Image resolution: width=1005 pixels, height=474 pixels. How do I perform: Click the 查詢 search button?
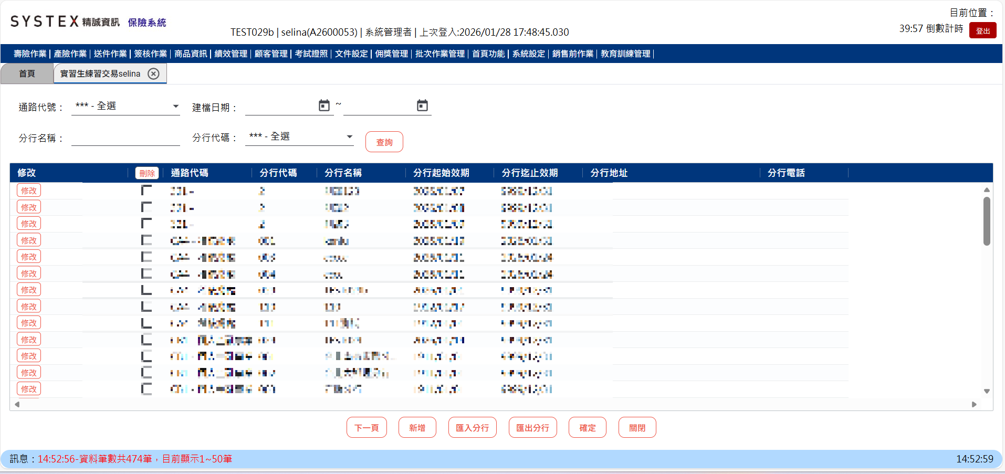384,142
